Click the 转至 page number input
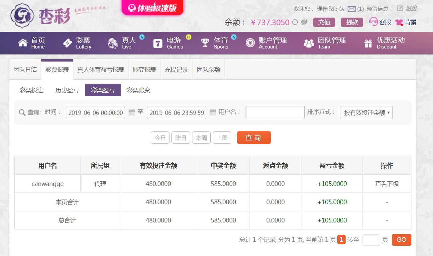The image size is (433, 256). 371,240
